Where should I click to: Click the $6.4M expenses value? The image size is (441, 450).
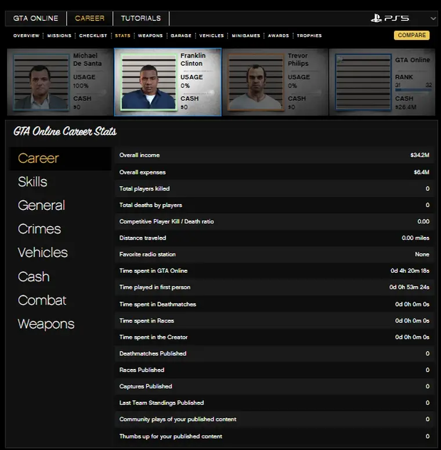(x=421, y=172)
